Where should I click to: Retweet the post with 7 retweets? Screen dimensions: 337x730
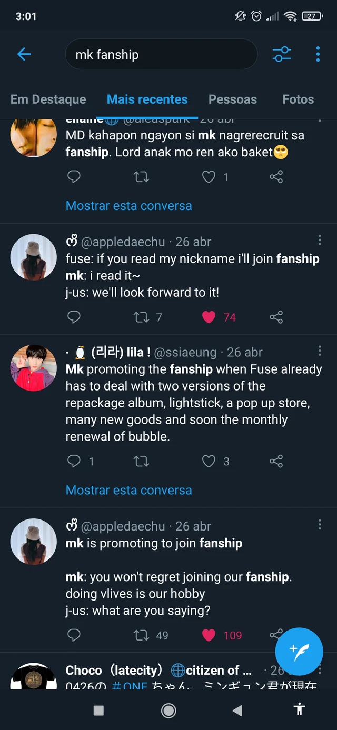(141, 317)
